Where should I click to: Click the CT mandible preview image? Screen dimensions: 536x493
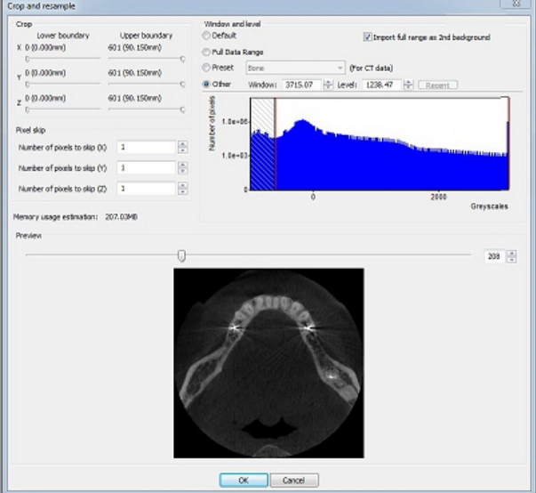coord(268,363)
